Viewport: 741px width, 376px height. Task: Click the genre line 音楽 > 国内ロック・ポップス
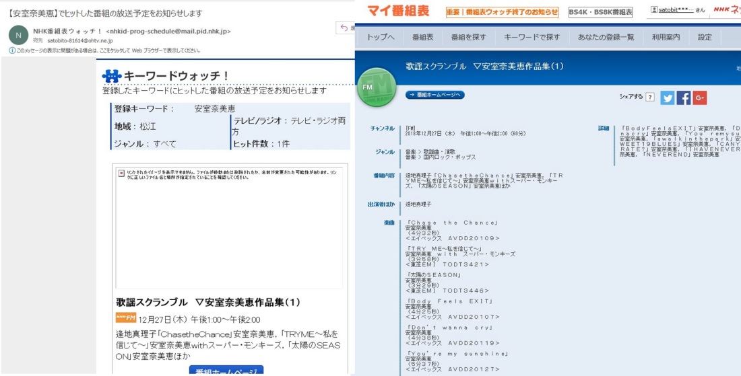tap(441, 157)
